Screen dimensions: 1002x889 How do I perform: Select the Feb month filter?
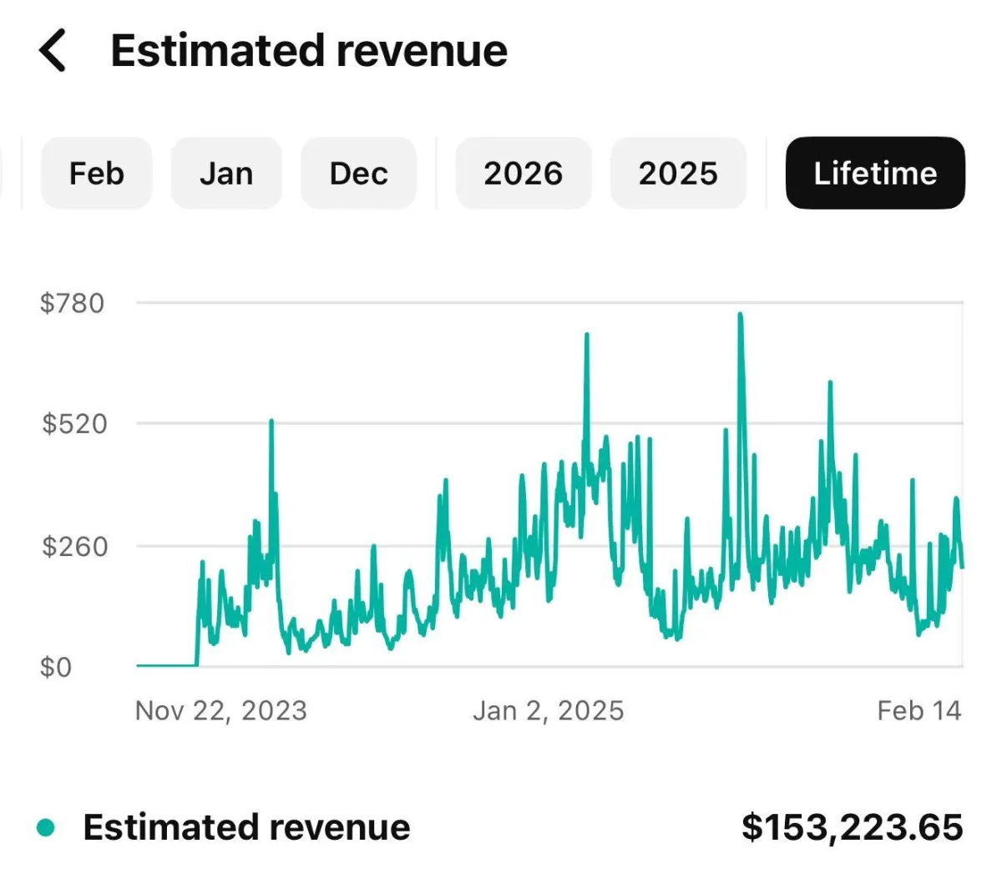pyautogui.click(x=97, y=173)
